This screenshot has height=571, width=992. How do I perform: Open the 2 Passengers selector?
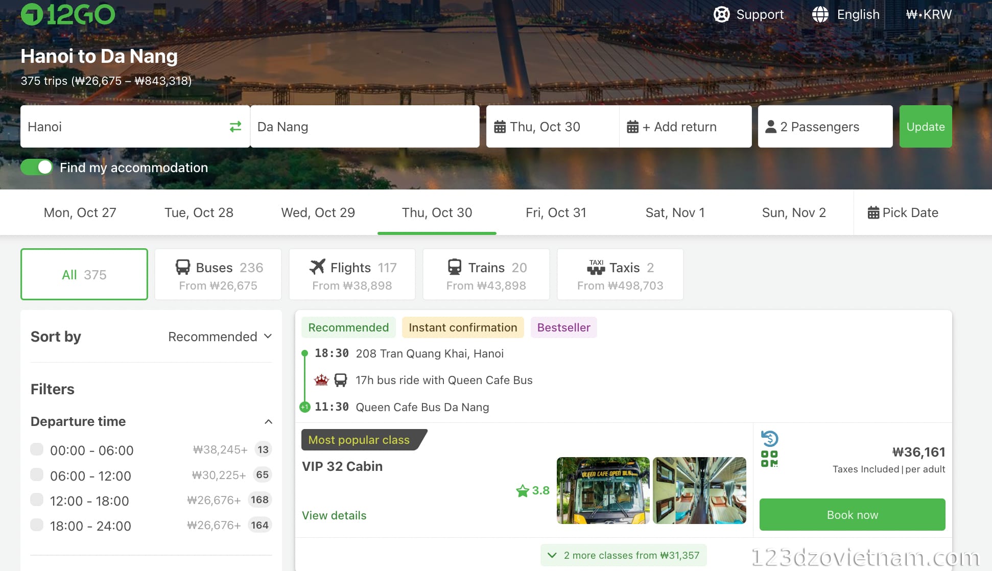point(825,127)
